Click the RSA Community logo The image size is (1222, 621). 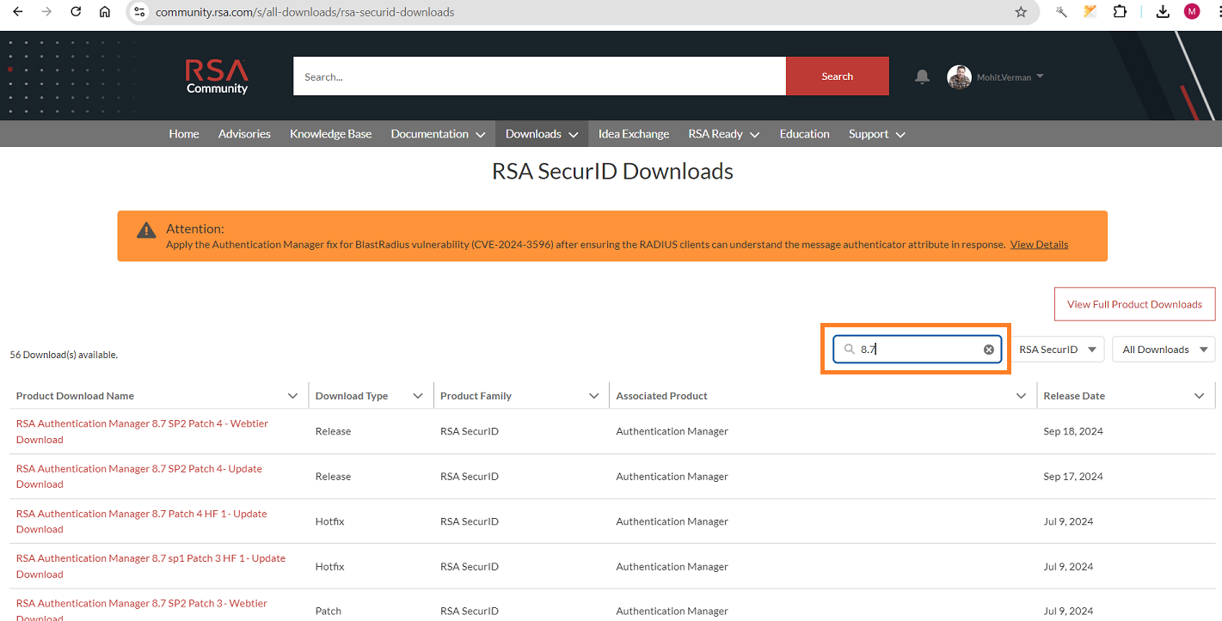pos(216,76)
